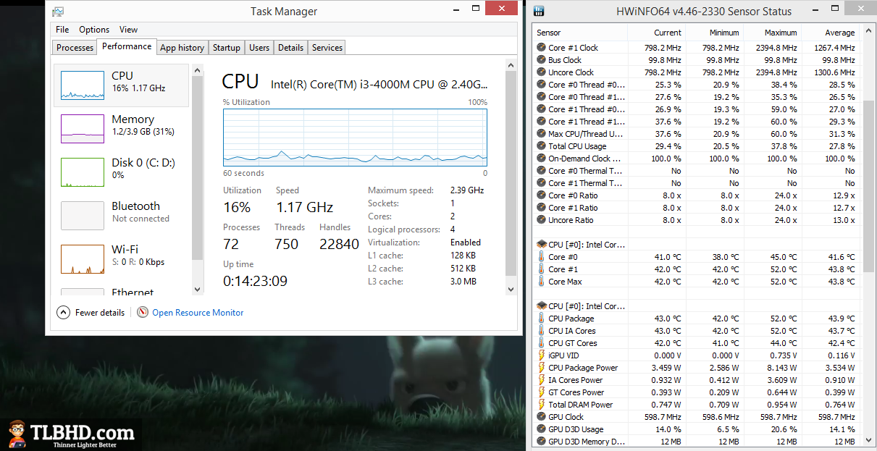Click the Bus Clock sensor icon

point(541,60)
